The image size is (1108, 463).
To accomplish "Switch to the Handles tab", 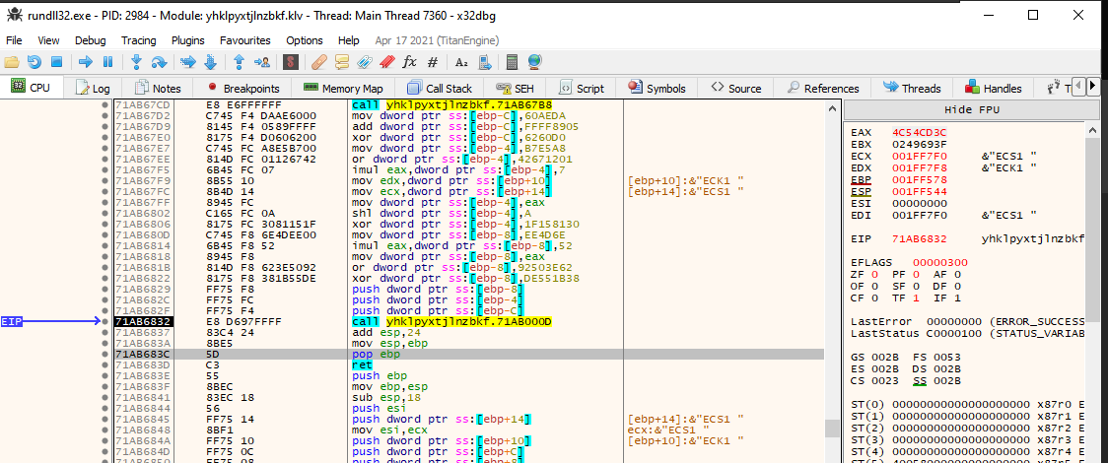I will tap(993, 89).
